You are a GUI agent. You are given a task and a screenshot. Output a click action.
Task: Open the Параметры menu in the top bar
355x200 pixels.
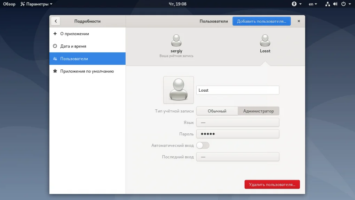(36, 4)
